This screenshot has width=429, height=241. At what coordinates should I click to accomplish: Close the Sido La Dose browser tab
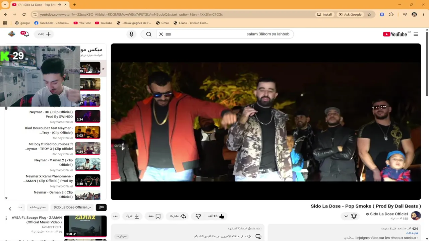coord(65,5)
